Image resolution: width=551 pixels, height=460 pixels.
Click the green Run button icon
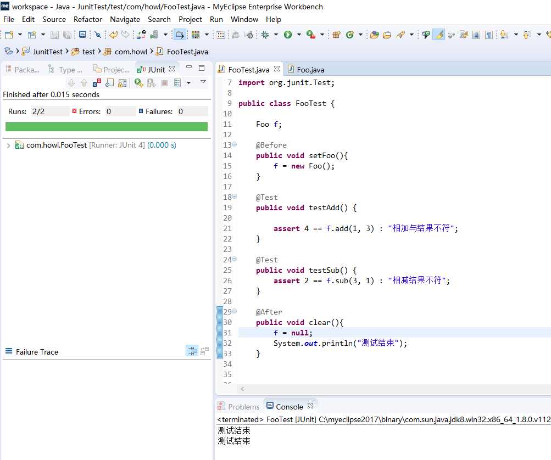(288, 35)
